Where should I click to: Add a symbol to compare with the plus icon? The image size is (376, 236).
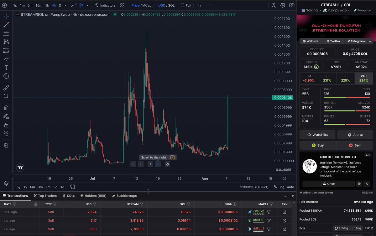click(4, 5)
